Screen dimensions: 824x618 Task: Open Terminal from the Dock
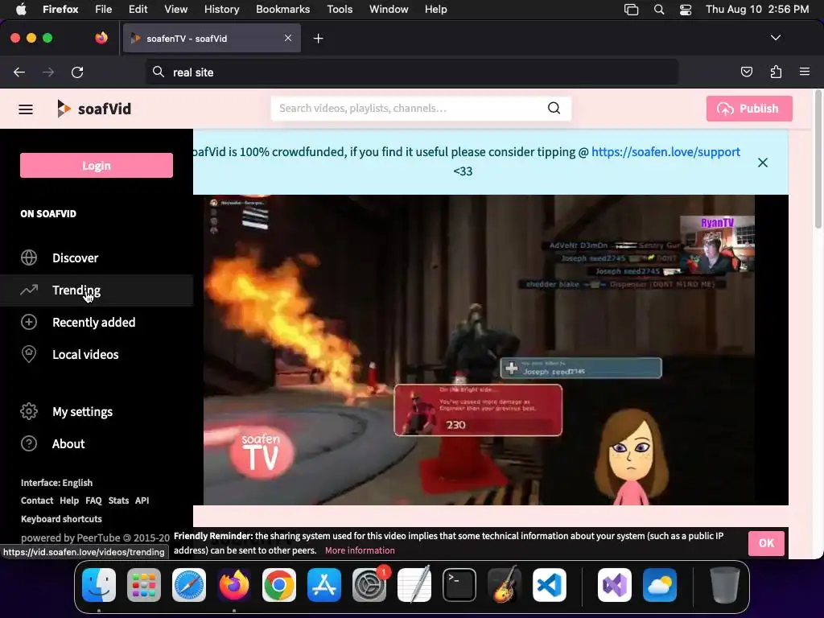tap(459, 585)
